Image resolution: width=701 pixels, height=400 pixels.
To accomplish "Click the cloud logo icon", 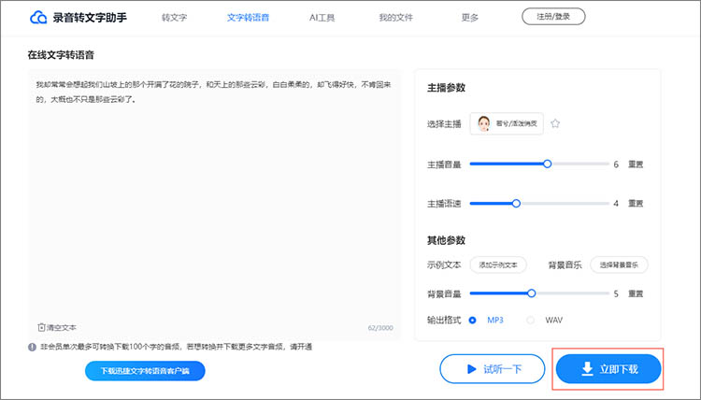I will click(38, 18).
